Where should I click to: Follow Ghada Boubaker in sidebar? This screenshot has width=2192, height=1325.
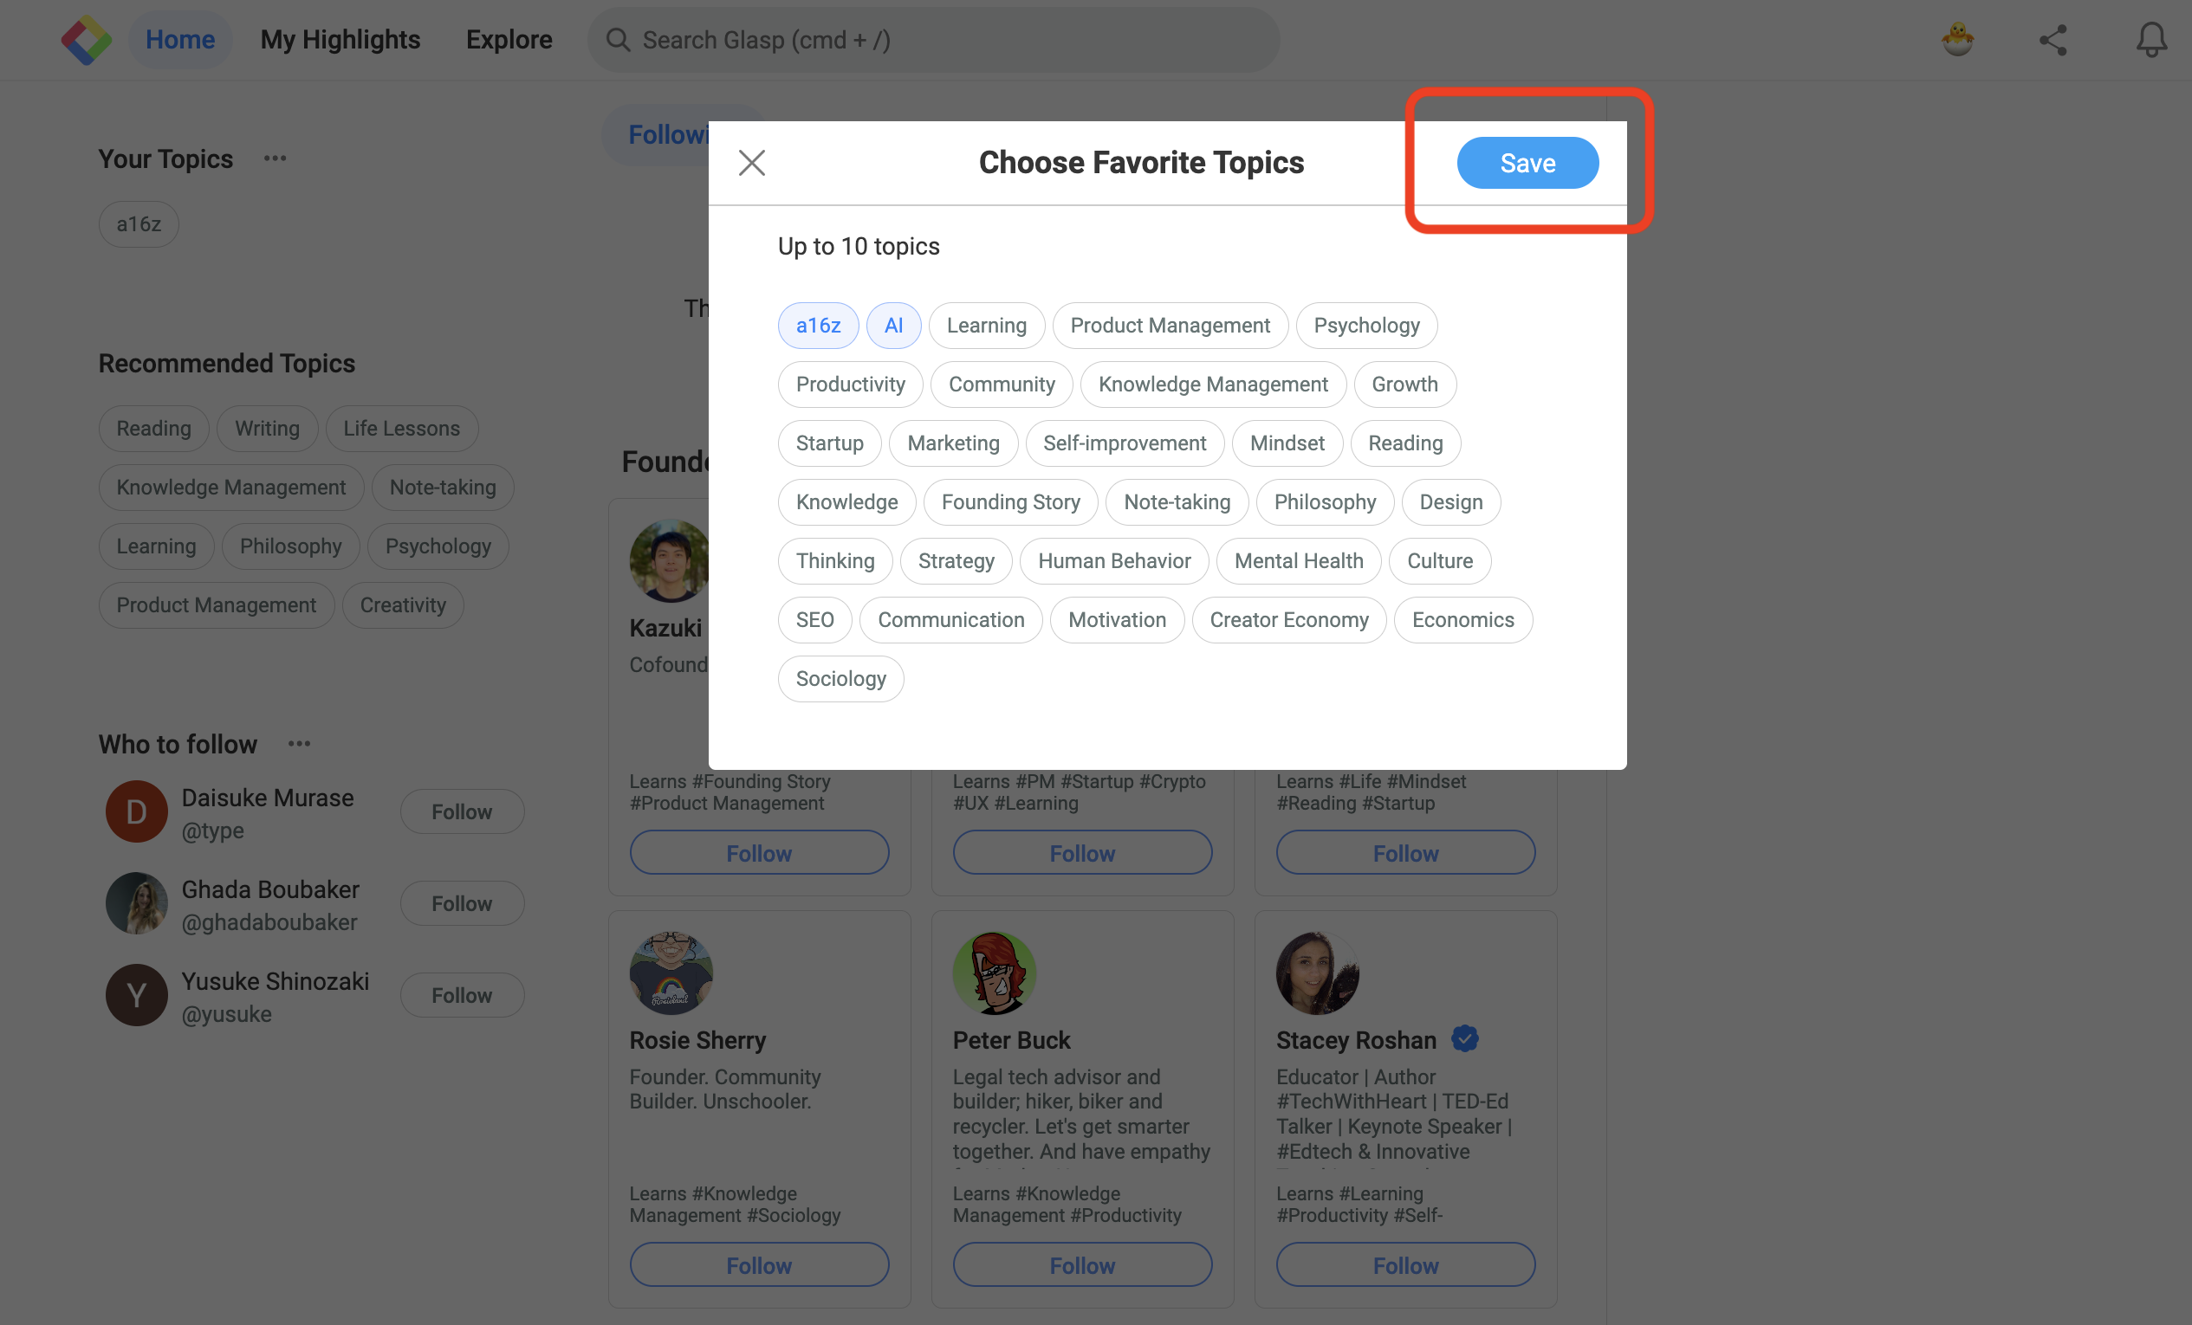tap(462, 903)
